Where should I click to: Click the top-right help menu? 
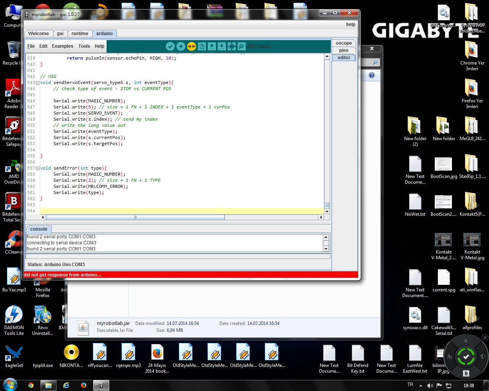[x=350, y=24]
